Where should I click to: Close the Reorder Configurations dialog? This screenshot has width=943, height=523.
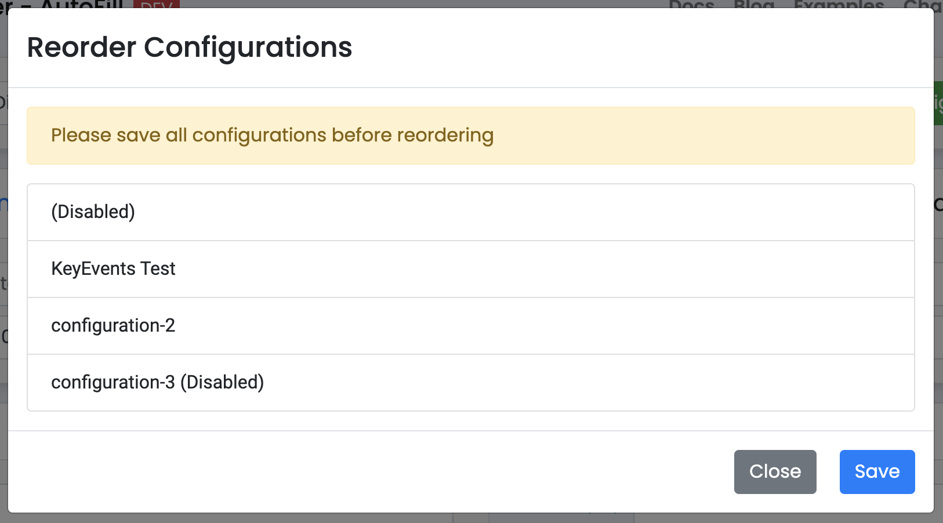(775, 471)
